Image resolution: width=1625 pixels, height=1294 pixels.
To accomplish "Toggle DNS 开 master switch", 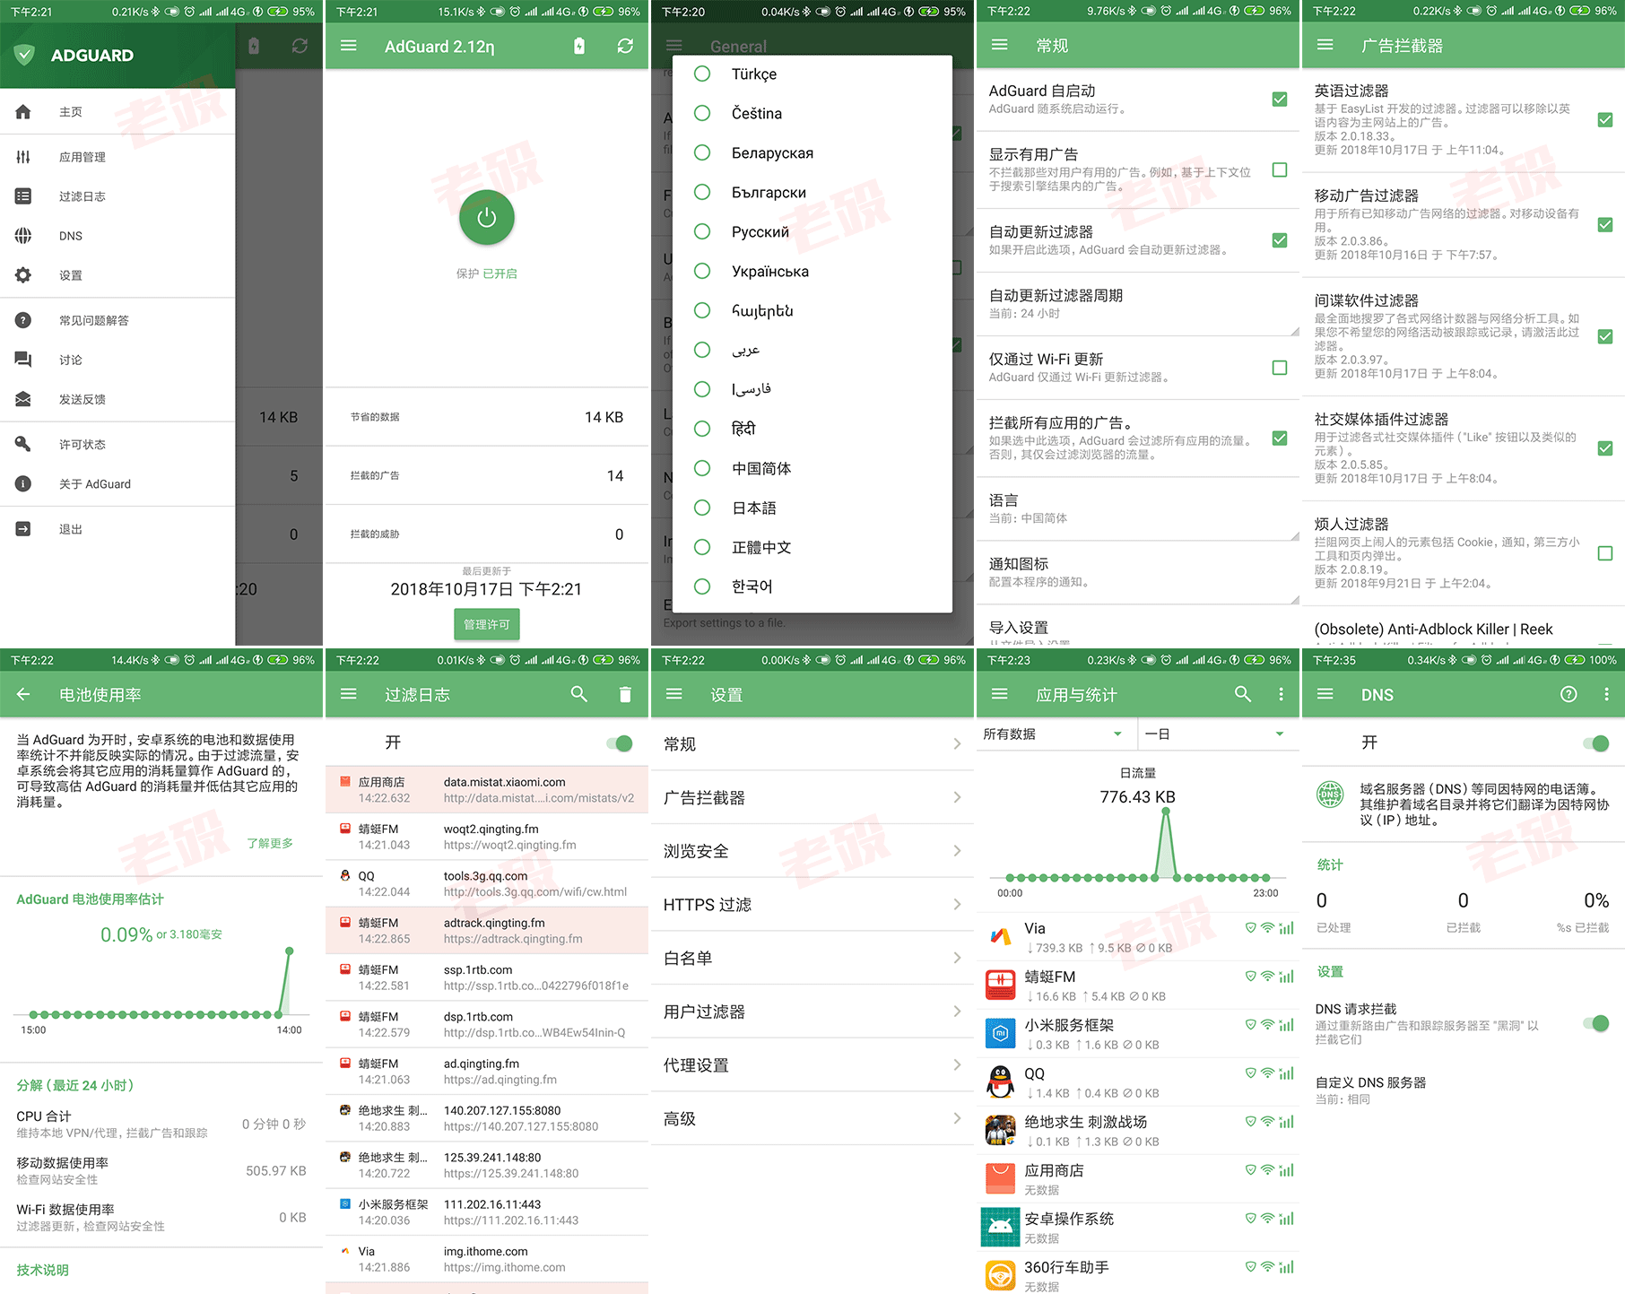I will 1596,743.
